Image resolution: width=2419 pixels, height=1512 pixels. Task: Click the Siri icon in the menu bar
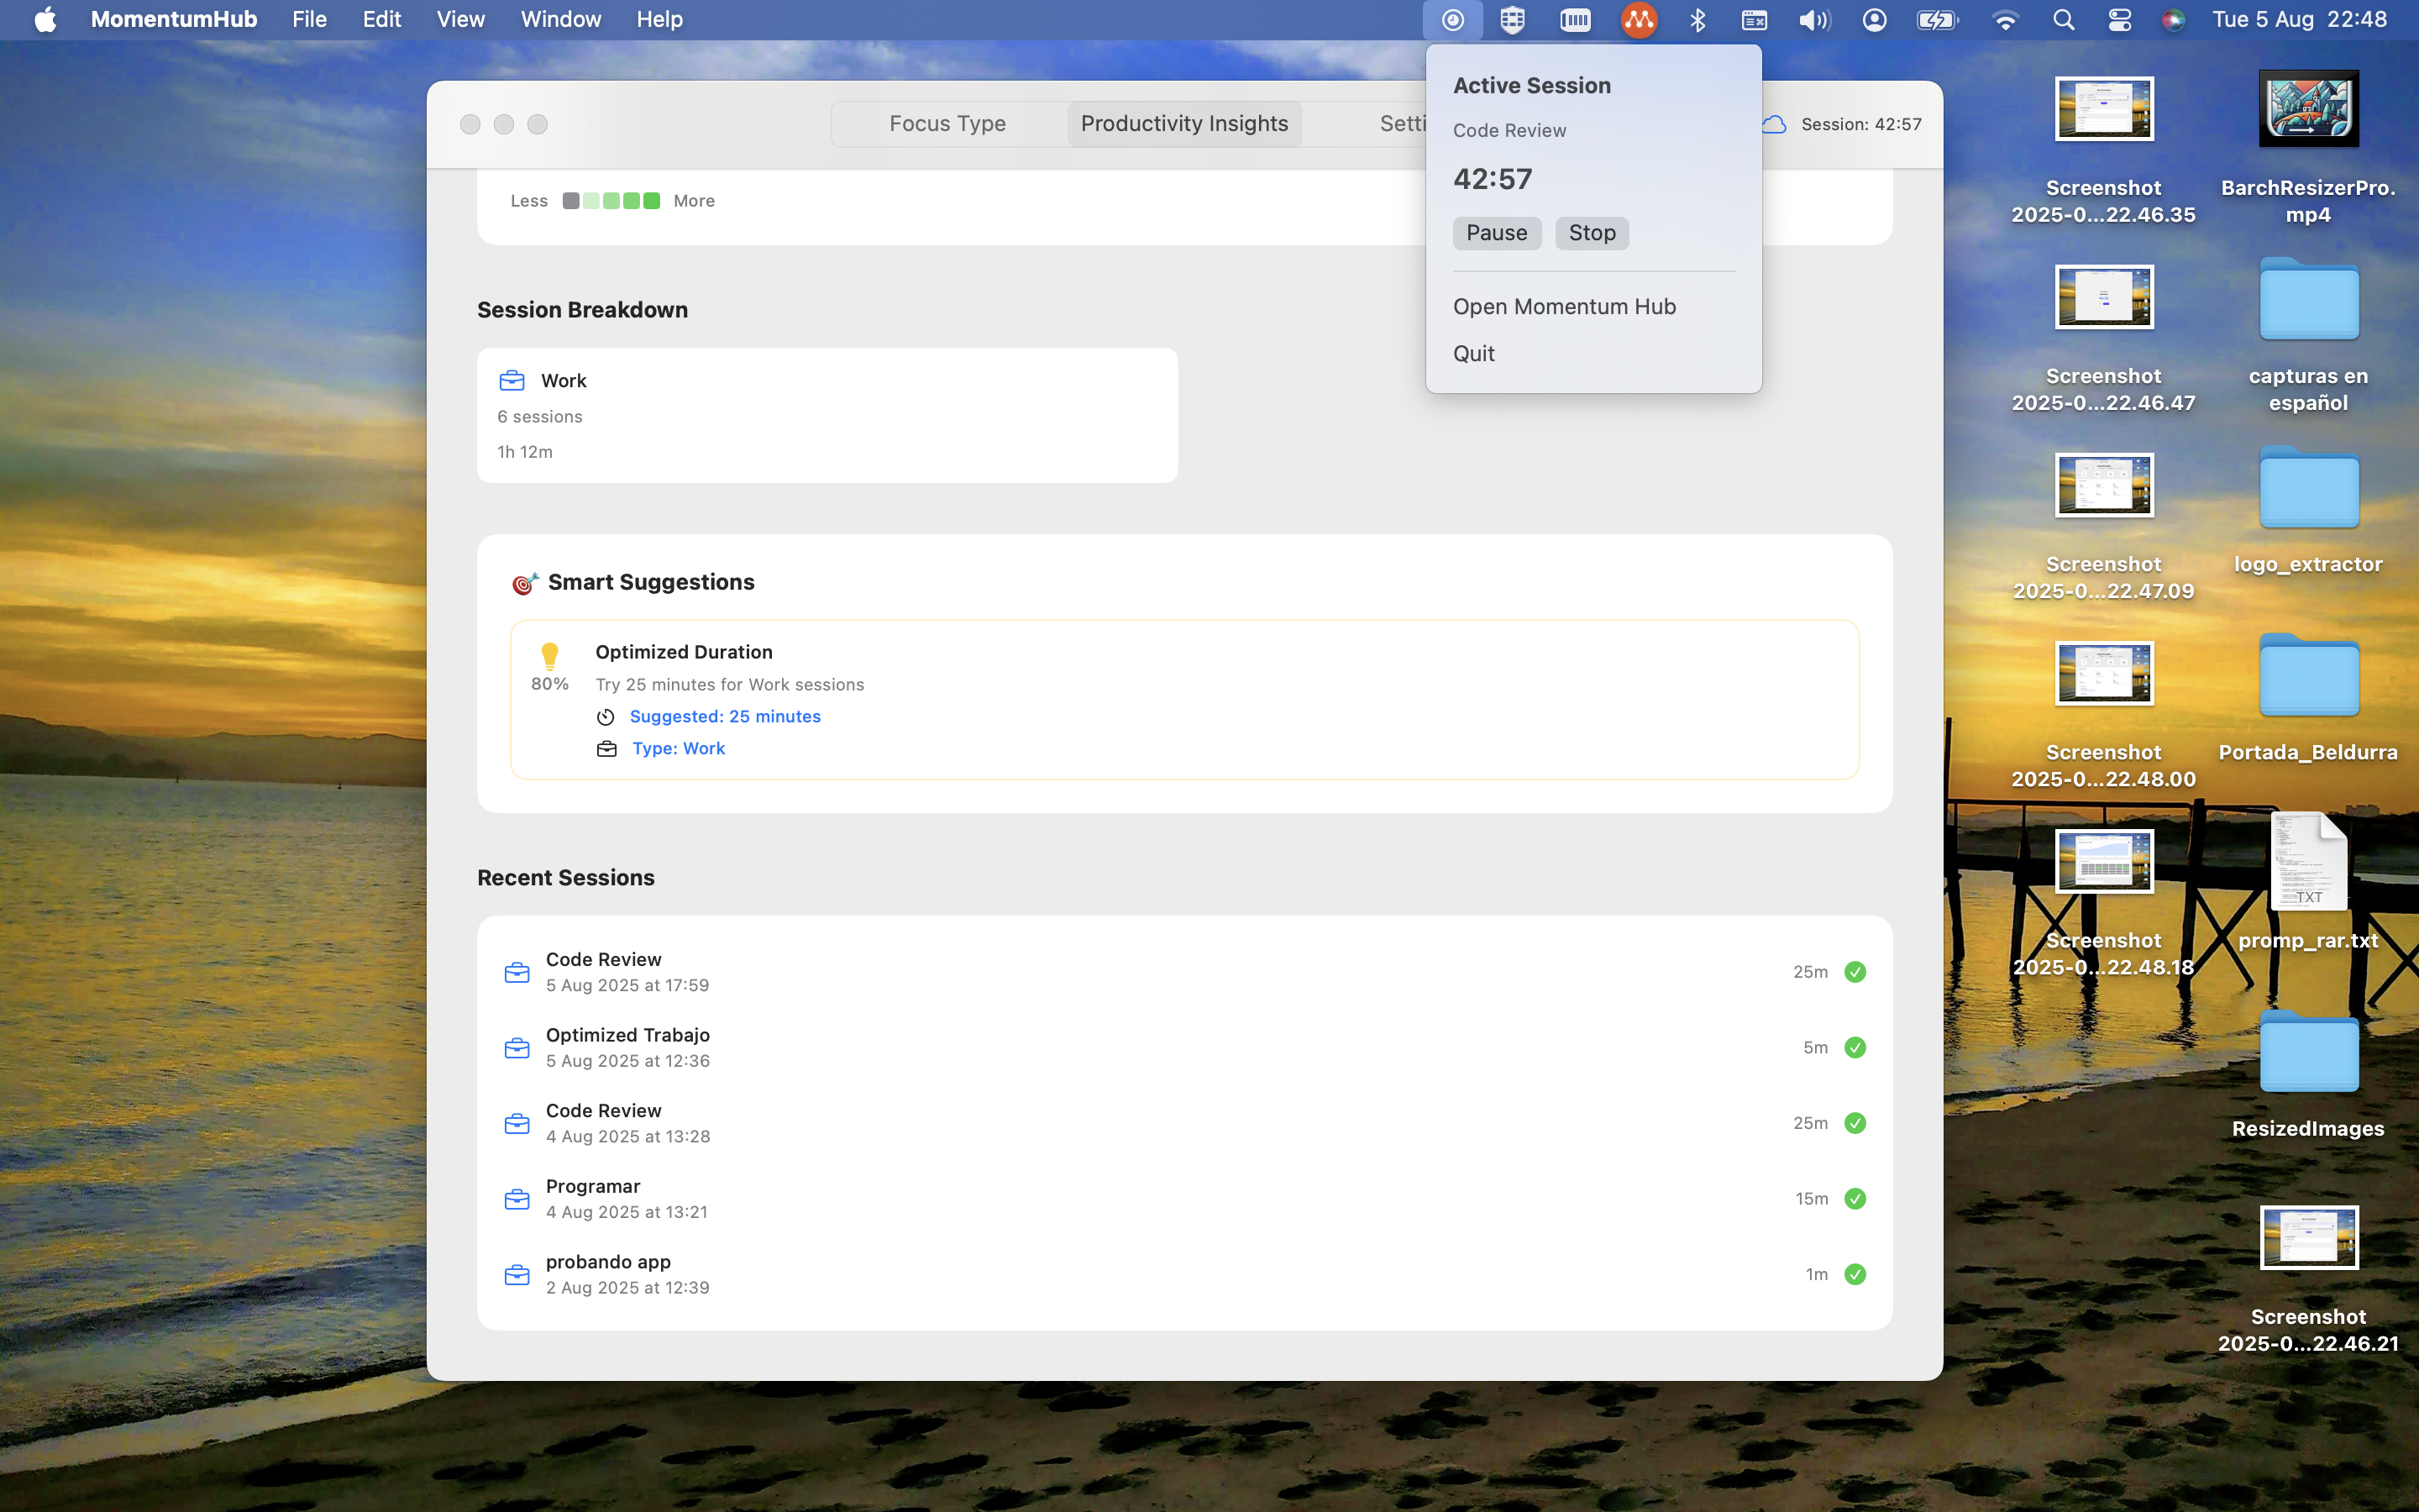[2173, 20]
